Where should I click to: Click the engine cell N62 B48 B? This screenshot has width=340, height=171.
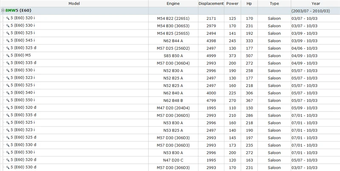(x=173, y=100)
